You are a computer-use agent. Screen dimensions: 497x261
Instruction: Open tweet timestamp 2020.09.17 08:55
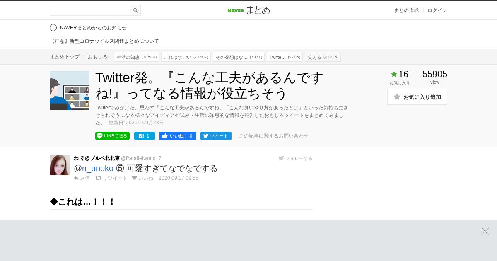179,178
